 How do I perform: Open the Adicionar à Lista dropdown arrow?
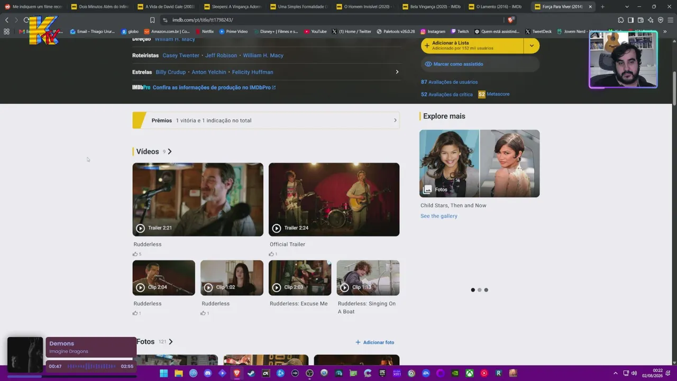tap(532, 46)
